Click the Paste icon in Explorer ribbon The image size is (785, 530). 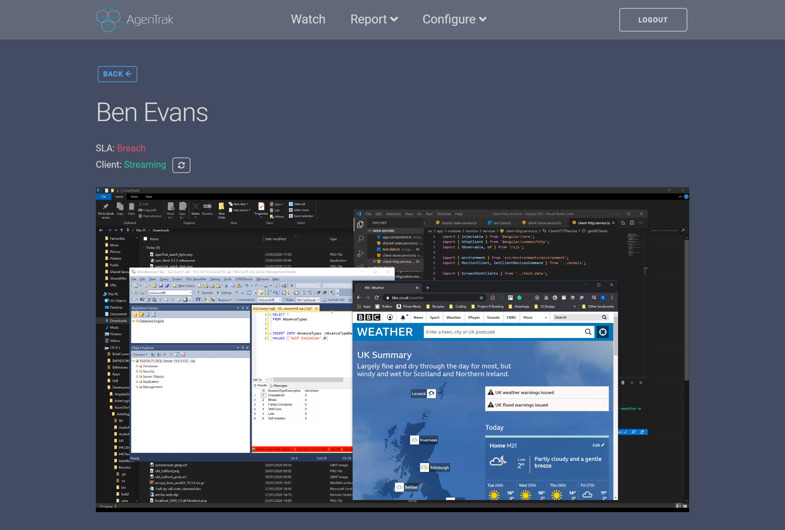(x=131, y=209)
